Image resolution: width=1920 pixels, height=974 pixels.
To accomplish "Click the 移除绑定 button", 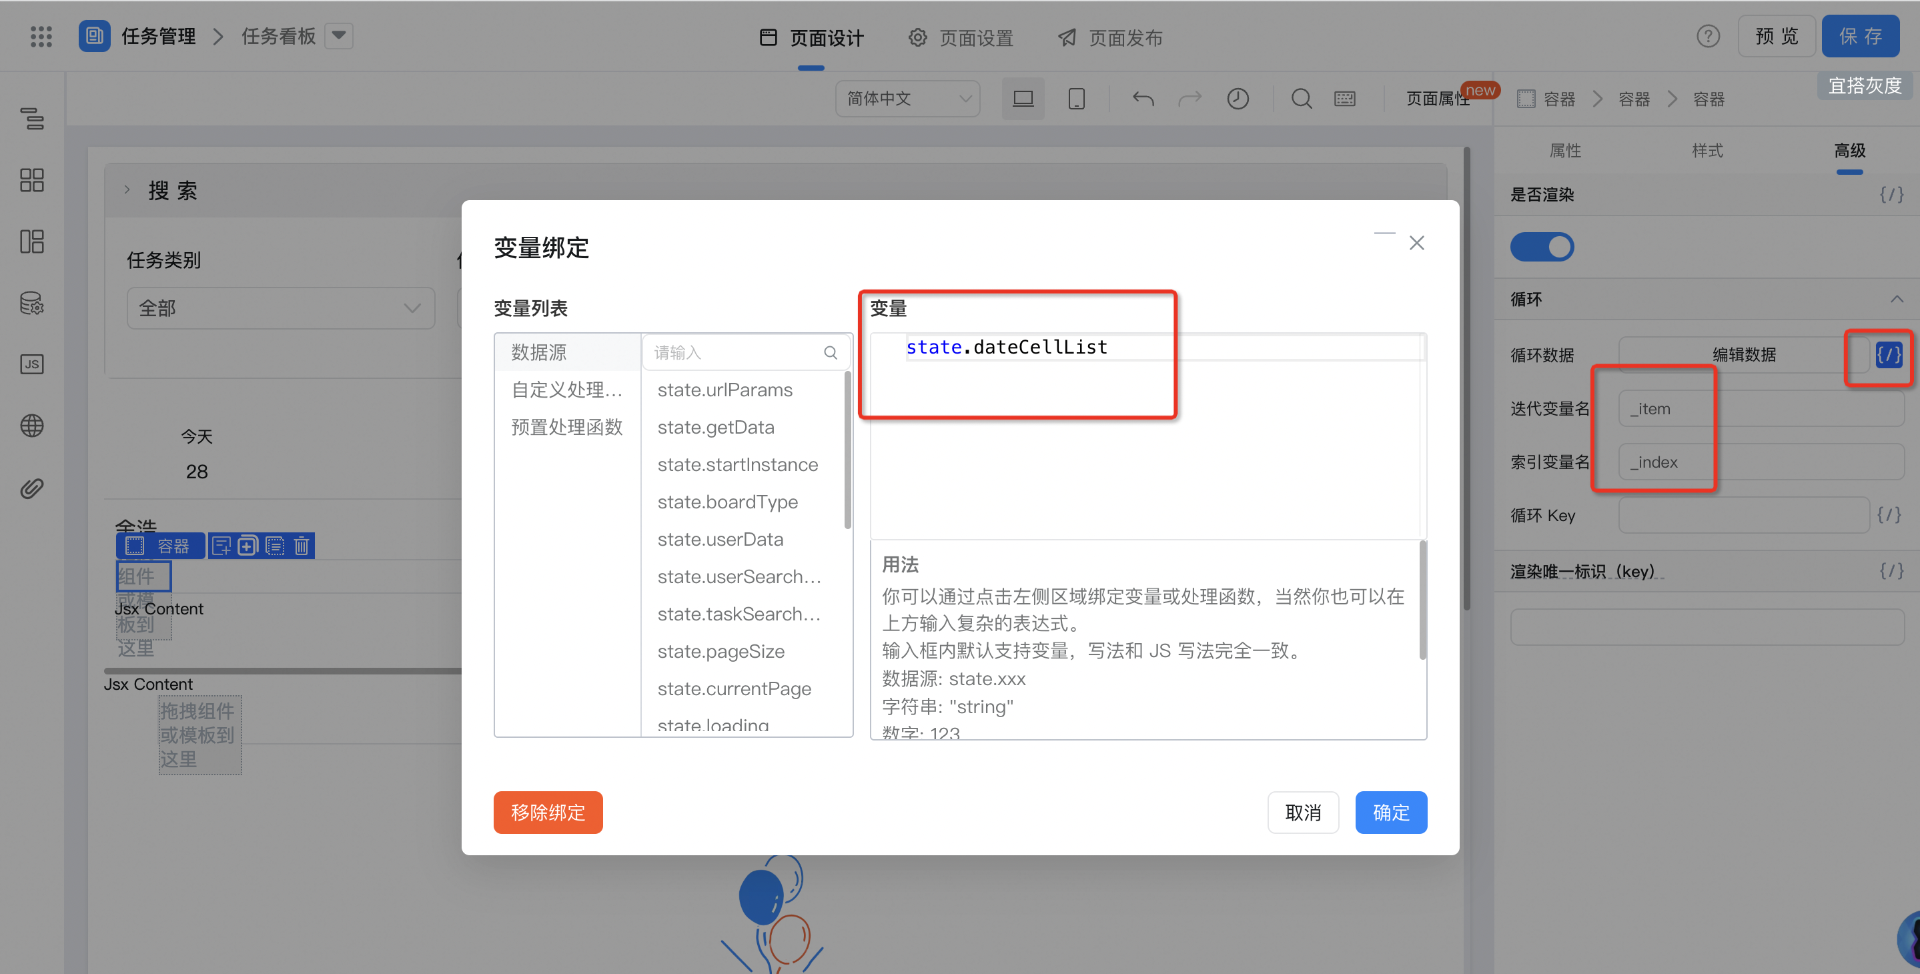I will pos(548,813).
